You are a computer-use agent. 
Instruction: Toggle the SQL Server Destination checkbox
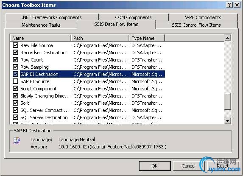[x=15, y=117]
